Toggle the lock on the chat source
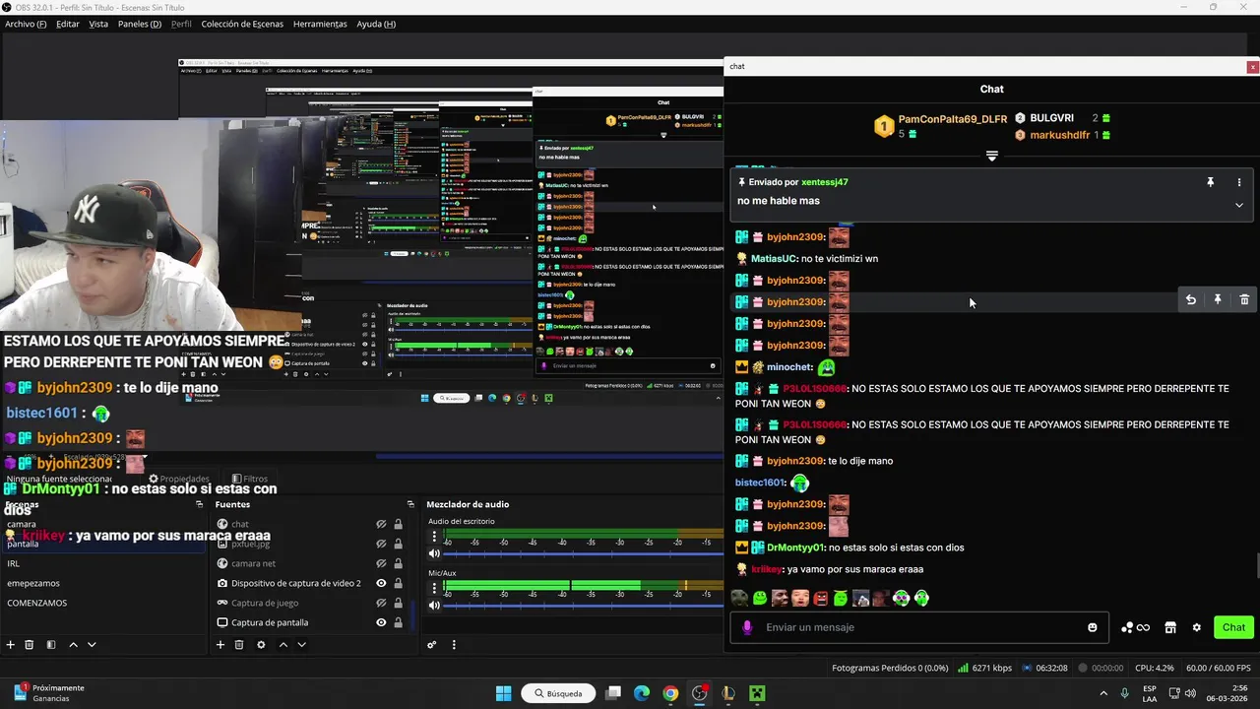1260x709 pixels. point(398,524)
